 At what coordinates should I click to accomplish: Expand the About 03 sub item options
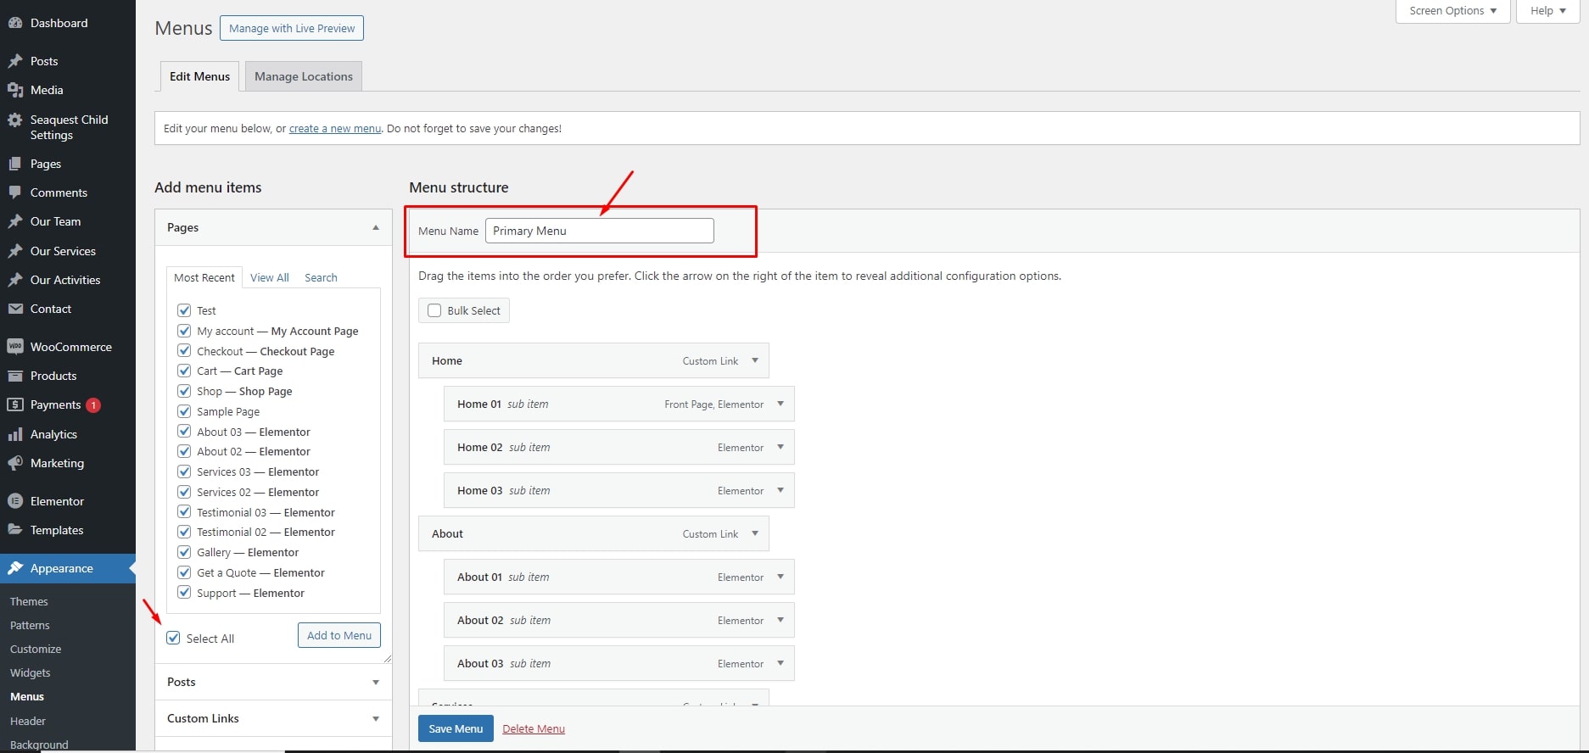pos(781,663)
